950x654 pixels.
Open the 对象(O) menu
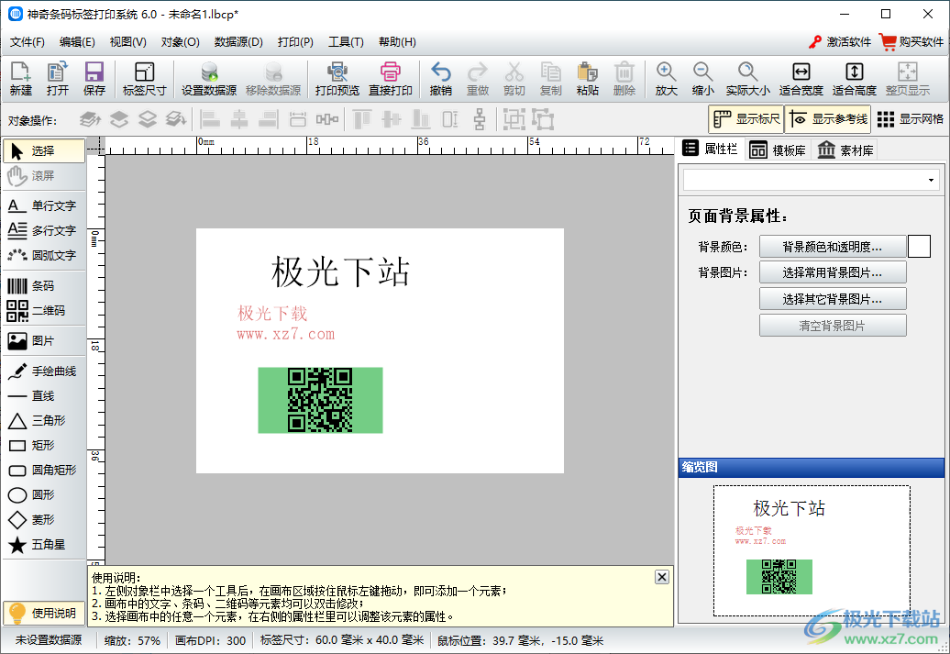coord(180,42)
